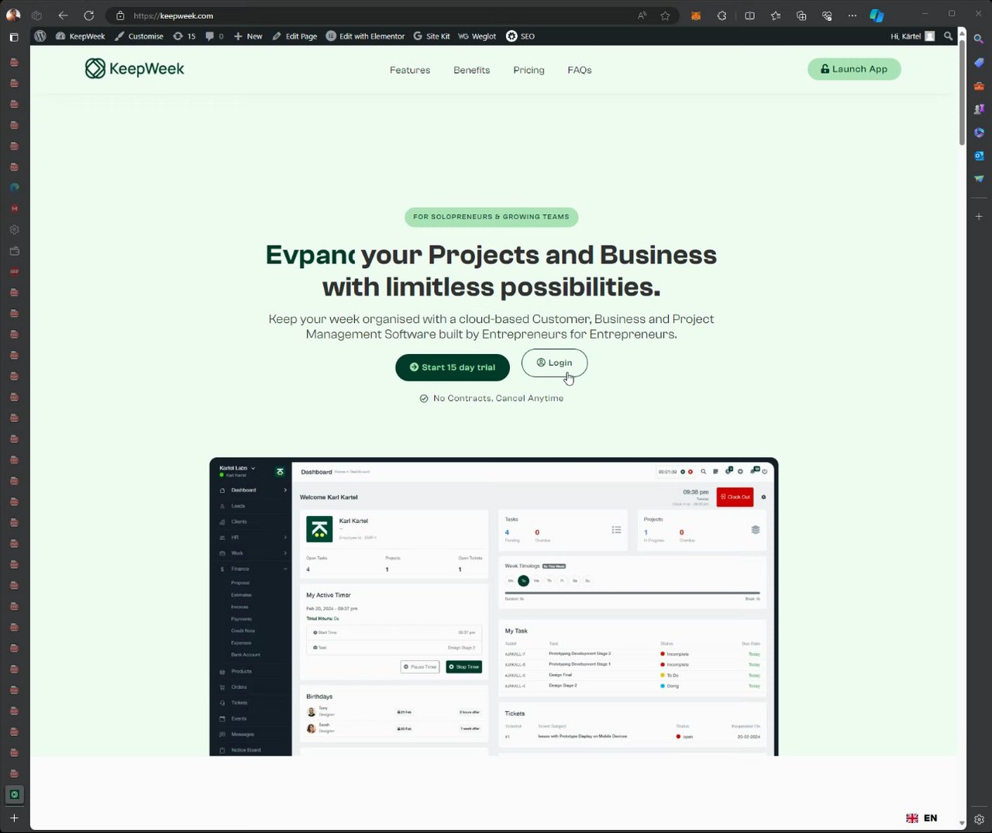This screenshot has height=833, width=992.
Task: Open the sidebar Tools briefcase icon
Action: pos(979,85)
